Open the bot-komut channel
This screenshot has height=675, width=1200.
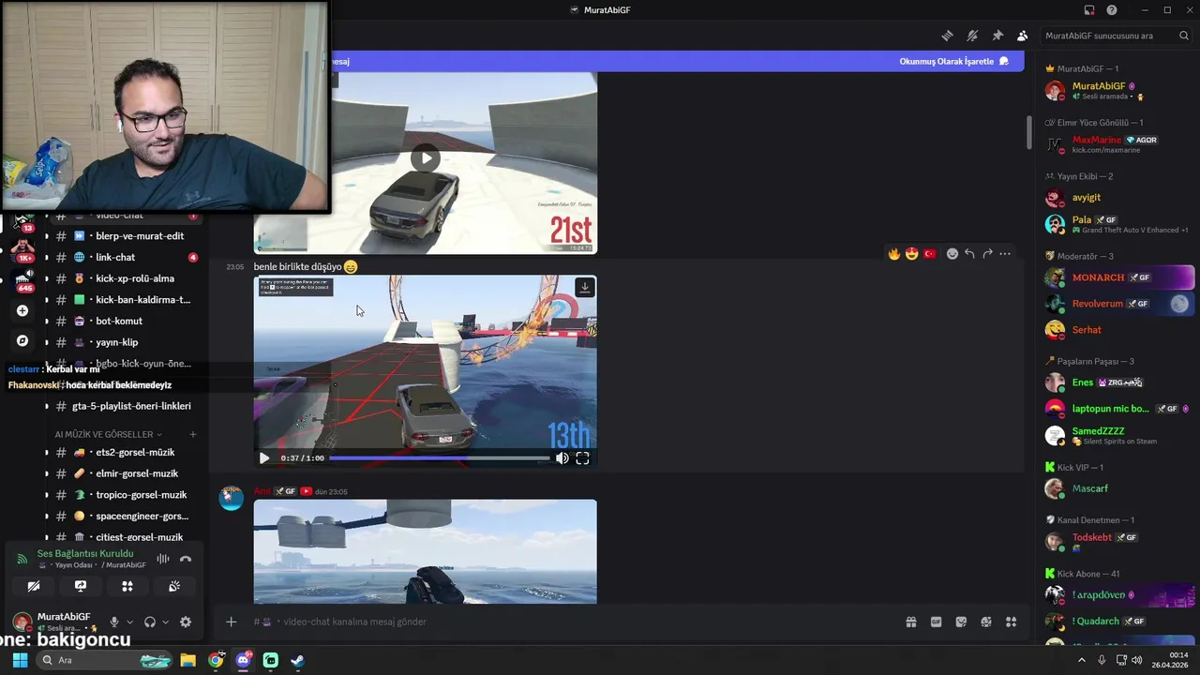[x=121, y=321]
